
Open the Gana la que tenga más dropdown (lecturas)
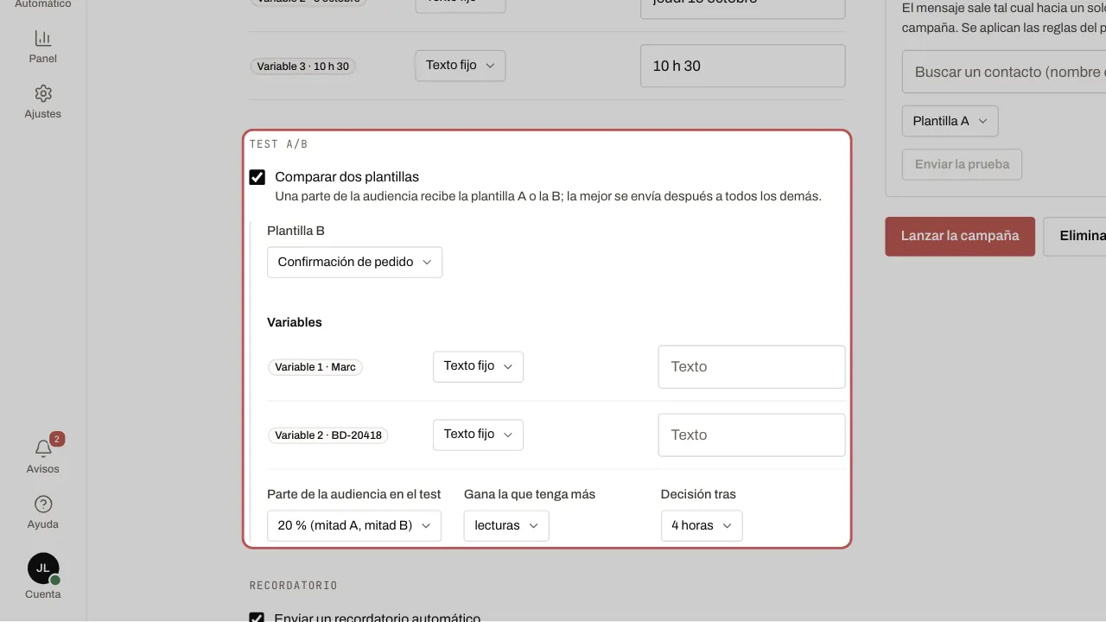[x=506, y=525]
